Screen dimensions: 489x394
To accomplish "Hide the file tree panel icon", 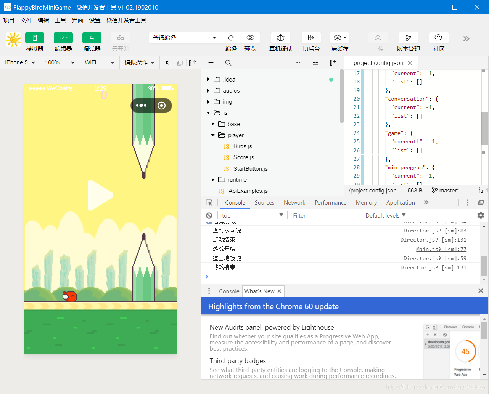I will (x=333, y=62).
